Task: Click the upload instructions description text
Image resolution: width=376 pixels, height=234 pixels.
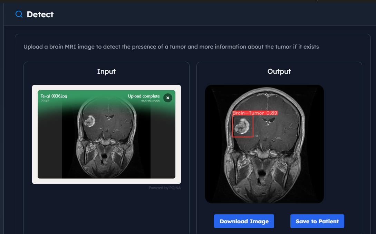Action: [171, 47]
